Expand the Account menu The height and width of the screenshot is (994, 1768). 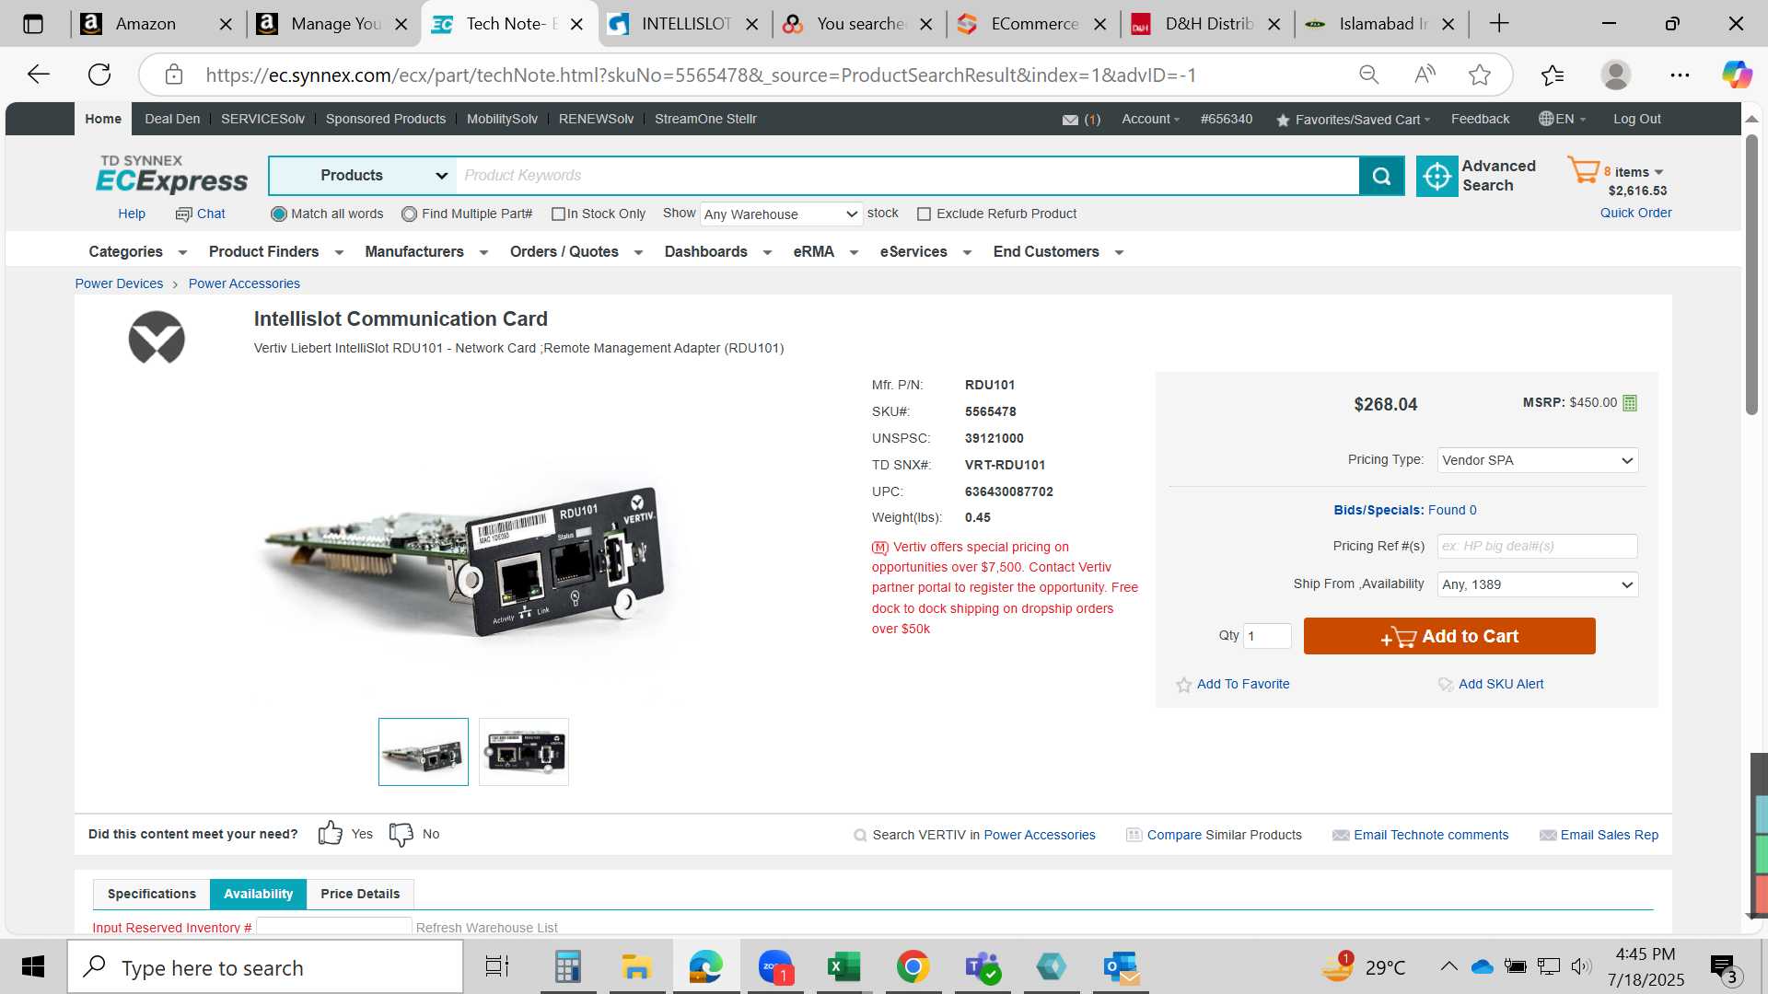pos(1150,119)
